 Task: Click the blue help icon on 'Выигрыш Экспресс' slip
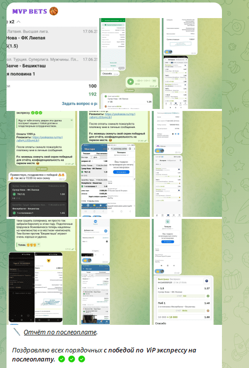tap(206, 281)
